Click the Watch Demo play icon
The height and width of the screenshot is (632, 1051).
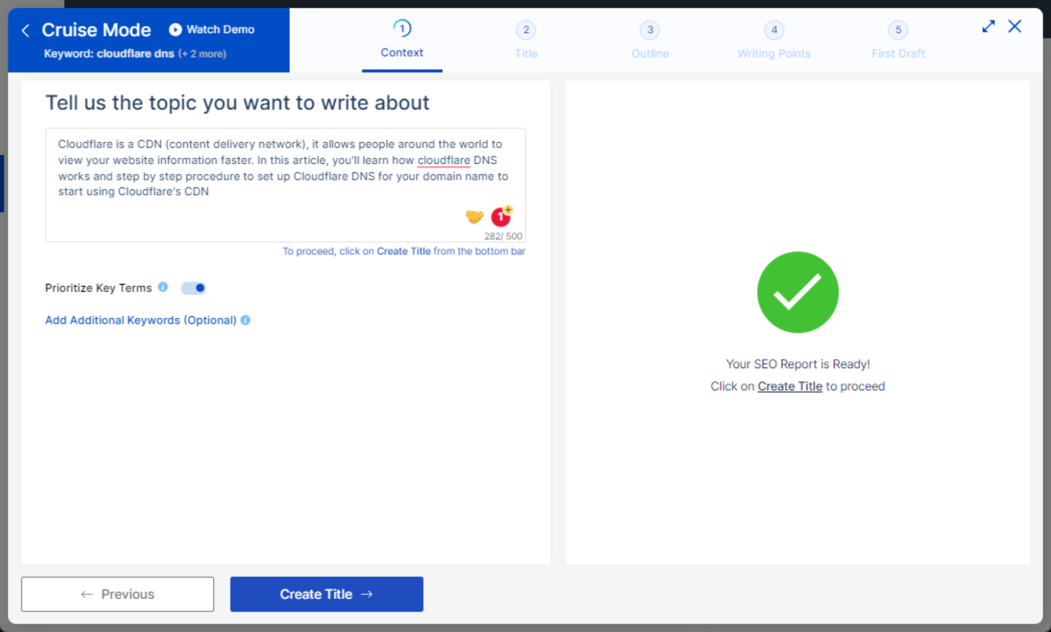click(x=175, y=30)
